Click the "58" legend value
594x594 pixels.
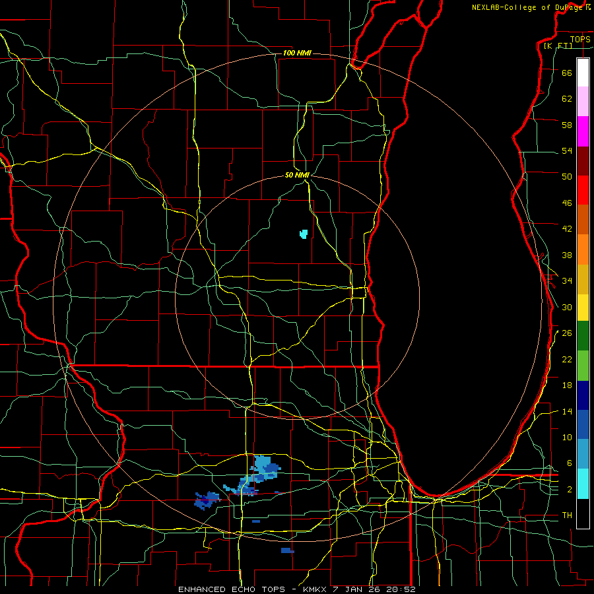567,125
